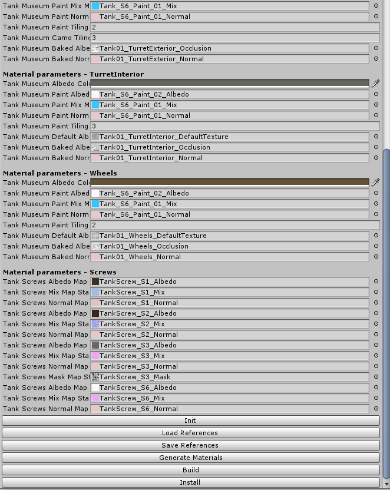Image resolution: width=390 pixels, height=490 pixels.
Task: Click Load References button
Action: point(191,433)
